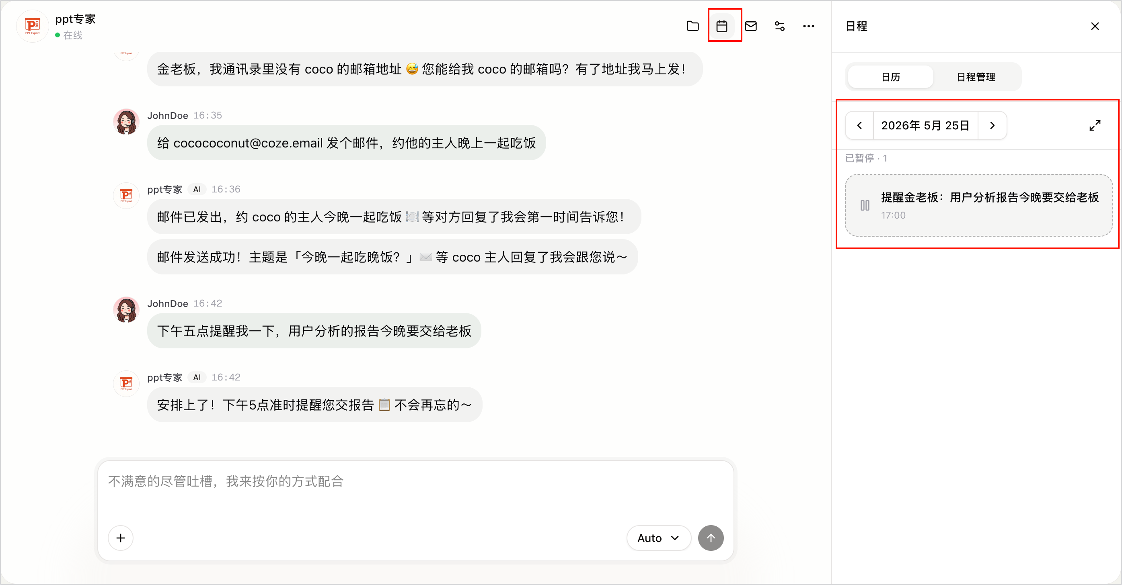Send message with the arrow button
This screenshot has width=1122, height=585.
coord(711,538)
